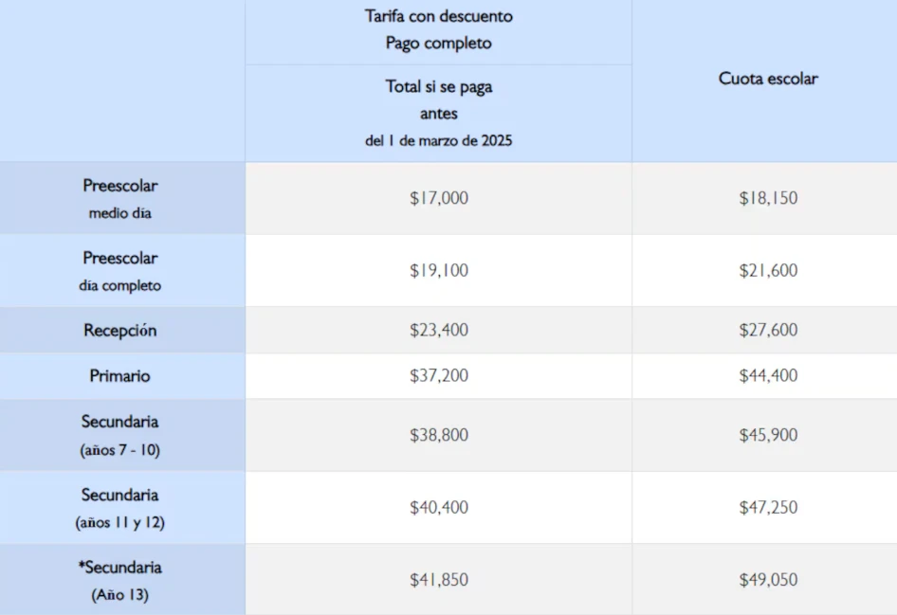Select Secundaria (años 11 y 12) label
The height and width of the screenshot is (615, 897).
pyautogui.click(x=120, y=507)
